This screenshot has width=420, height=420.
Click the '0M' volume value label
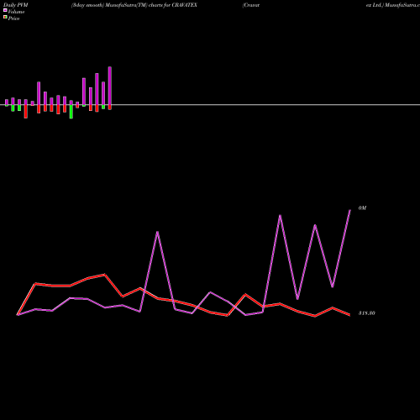point(362,208)
